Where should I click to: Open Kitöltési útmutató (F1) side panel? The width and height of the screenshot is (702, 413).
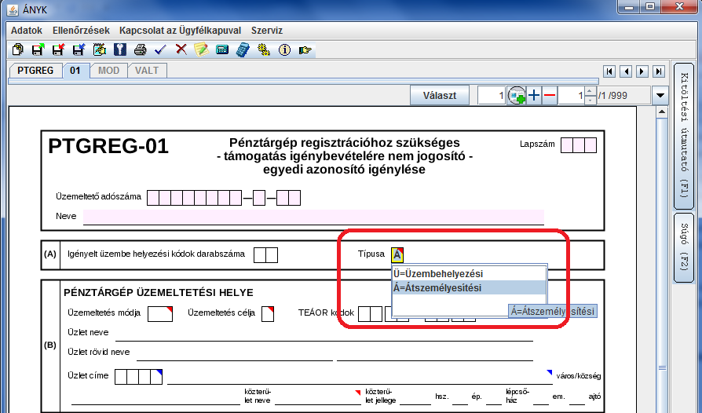pyautogui.click(x=684, y=135)
